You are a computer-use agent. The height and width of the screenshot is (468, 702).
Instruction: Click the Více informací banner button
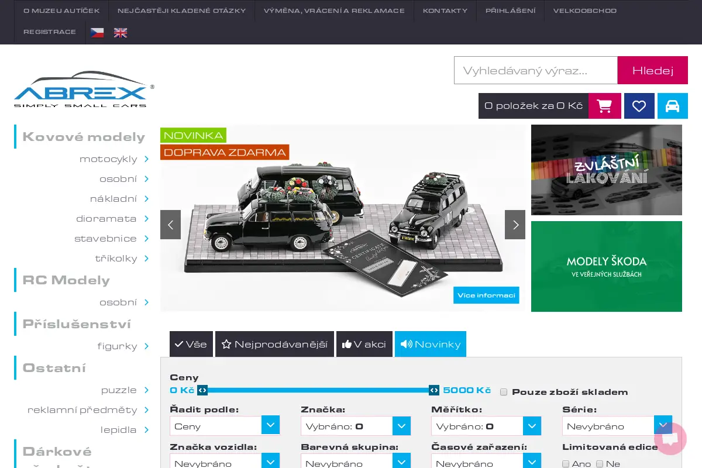(486, 295)
